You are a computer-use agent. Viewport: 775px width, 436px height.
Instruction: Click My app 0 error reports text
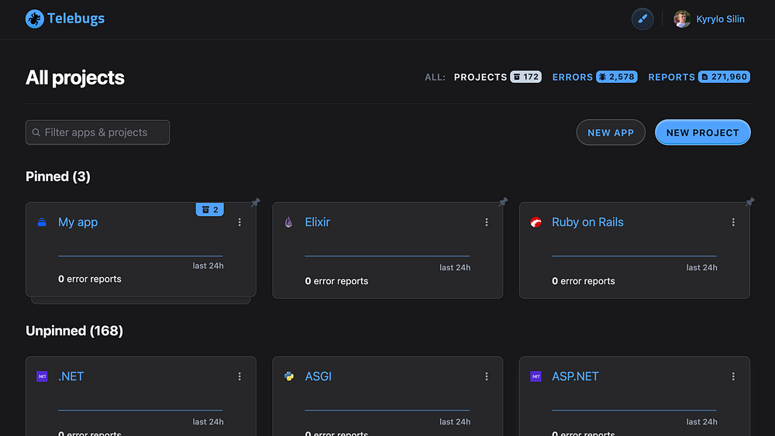coord(89,279)
